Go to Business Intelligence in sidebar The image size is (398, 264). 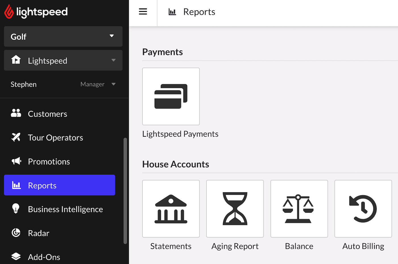[59, 209]
